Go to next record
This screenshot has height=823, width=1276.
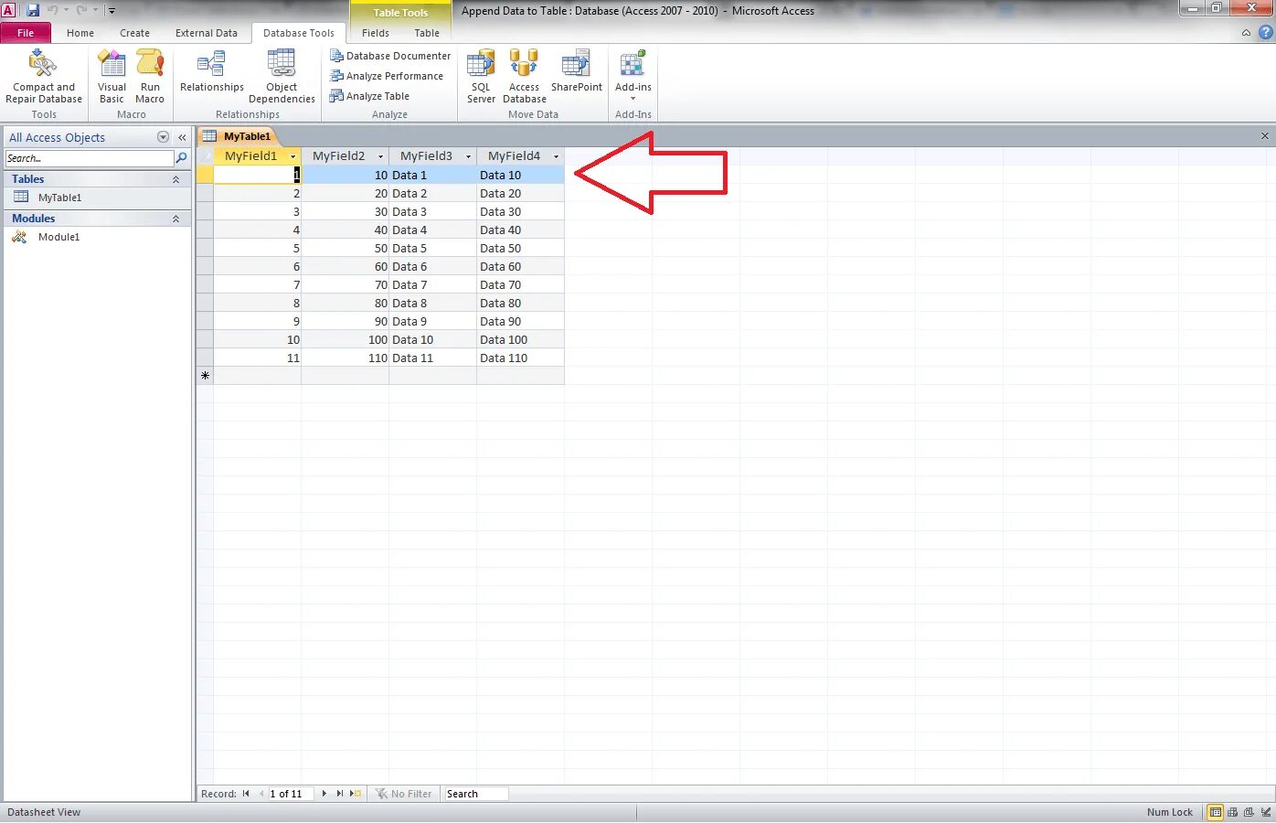[324, 794]
